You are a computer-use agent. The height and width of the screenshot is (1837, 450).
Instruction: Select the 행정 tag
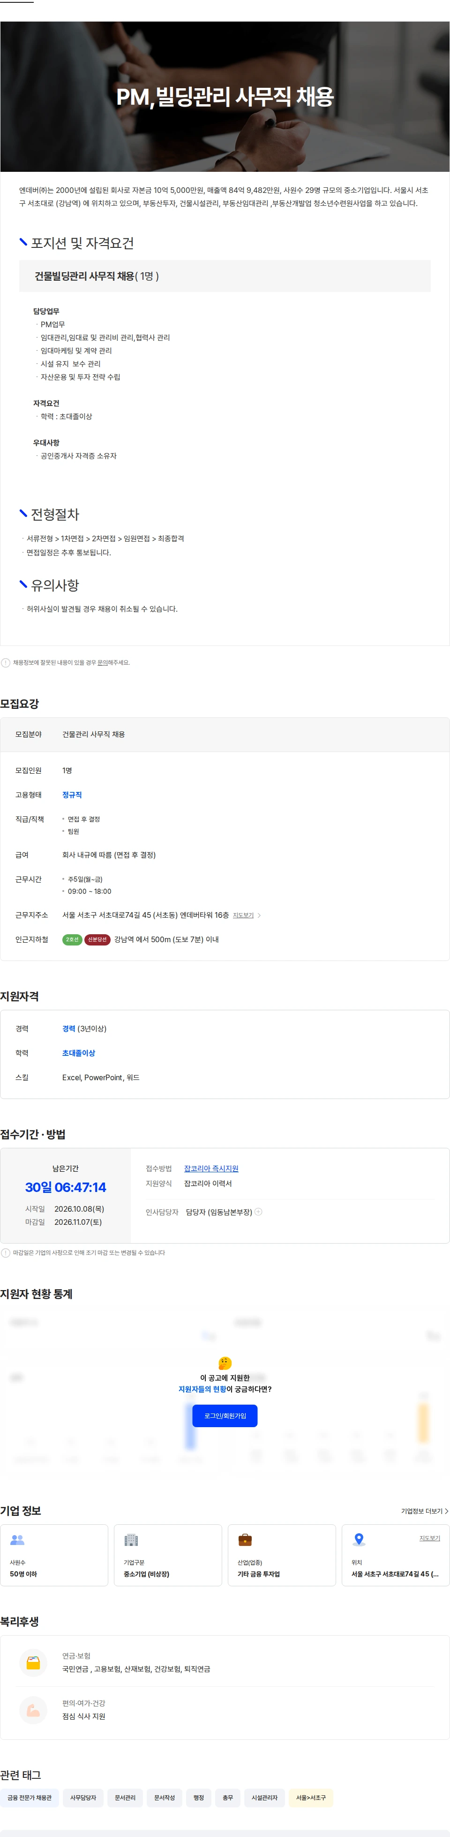coord(199,1798)
